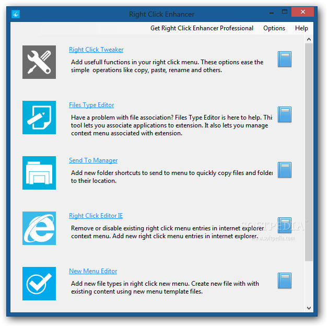Screen dimensions: 328x327
Task: Open help book for Send To Manager
Action: click(x=285, y=170)
